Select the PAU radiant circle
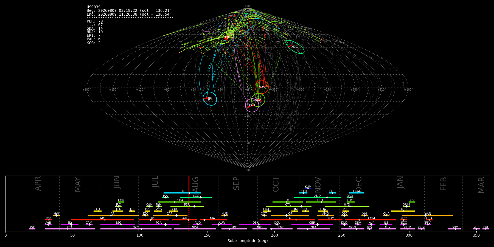 tap(252, 105)
